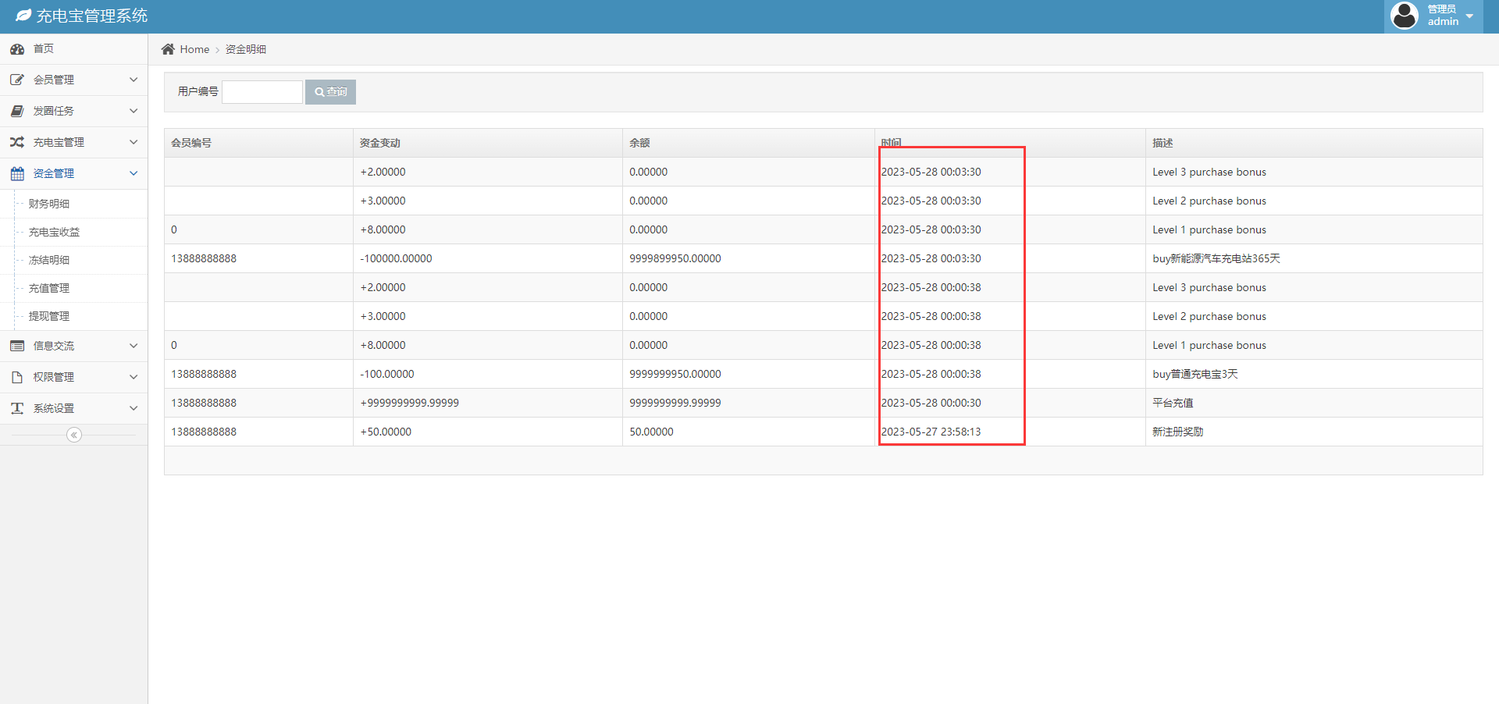Focus the 用户编号 input field

(x=262, y=92)
